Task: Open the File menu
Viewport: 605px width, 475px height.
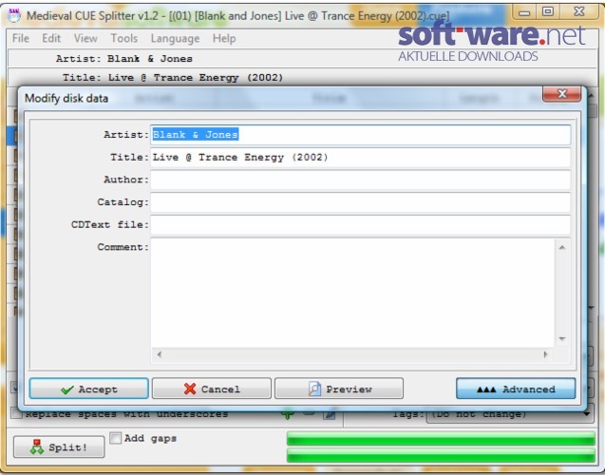Action: [21, 38]
